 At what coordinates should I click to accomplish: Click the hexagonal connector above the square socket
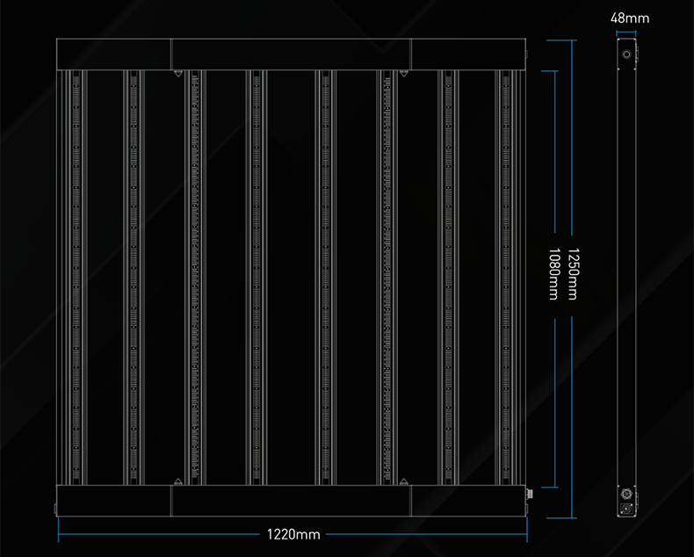pos(625,495)
